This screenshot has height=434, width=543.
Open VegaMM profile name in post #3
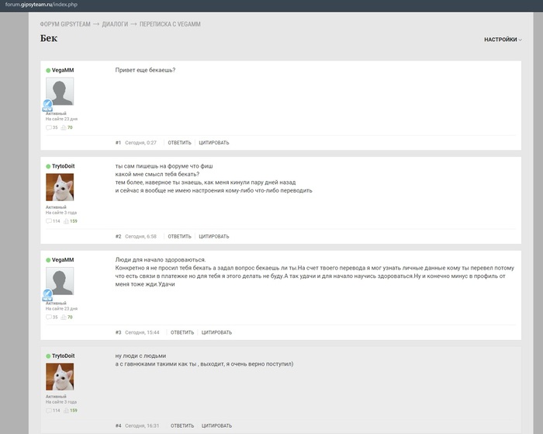63,259
